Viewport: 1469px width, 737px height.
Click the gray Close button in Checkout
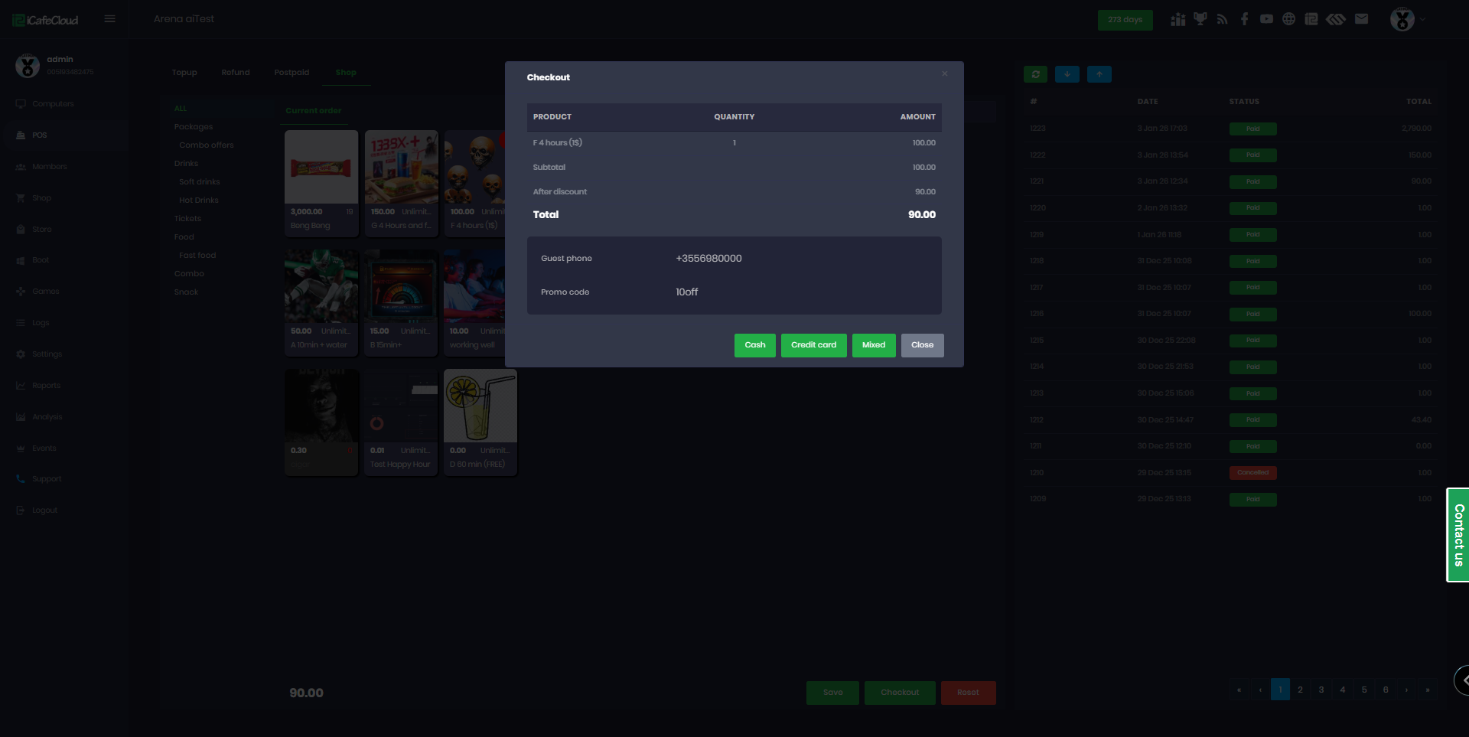922,345
